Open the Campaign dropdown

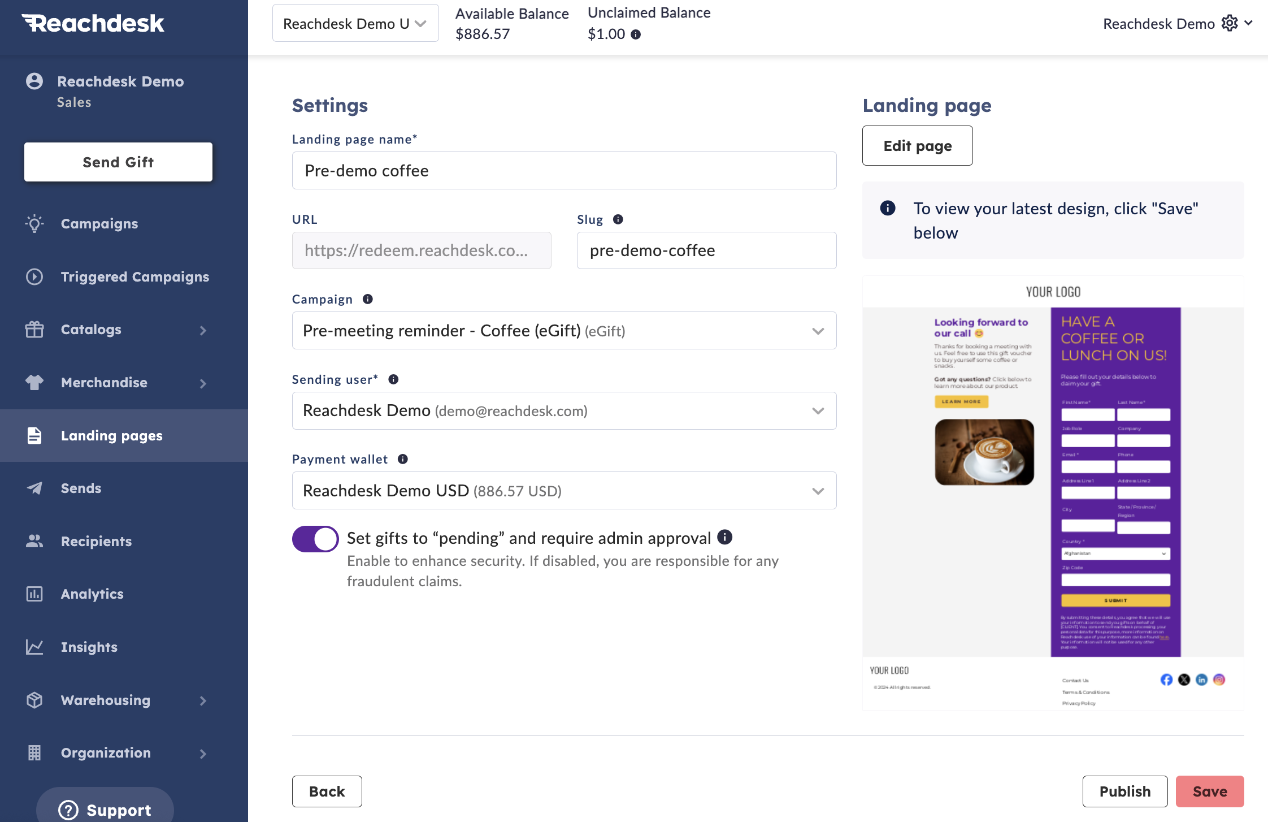[x=564, y=331]
